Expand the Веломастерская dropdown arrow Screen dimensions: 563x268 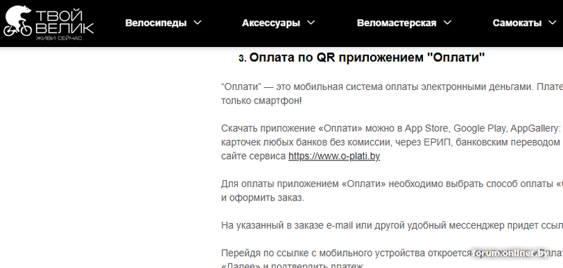[447, 23]
